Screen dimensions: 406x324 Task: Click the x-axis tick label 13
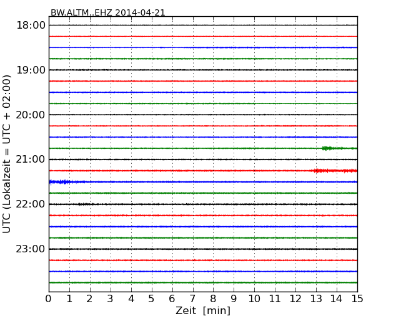click(316, 299)
